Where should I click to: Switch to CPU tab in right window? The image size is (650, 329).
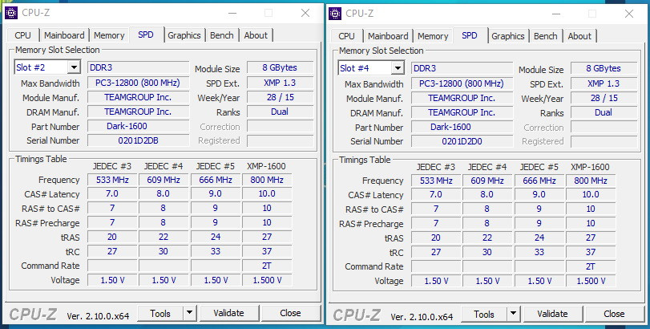pos(346,36)
